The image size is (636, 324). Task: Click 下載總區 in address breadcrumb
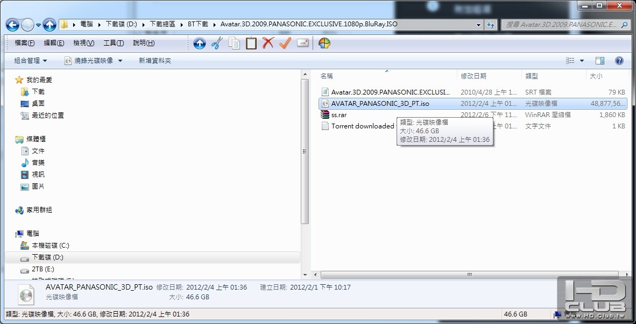click(162, 24)
